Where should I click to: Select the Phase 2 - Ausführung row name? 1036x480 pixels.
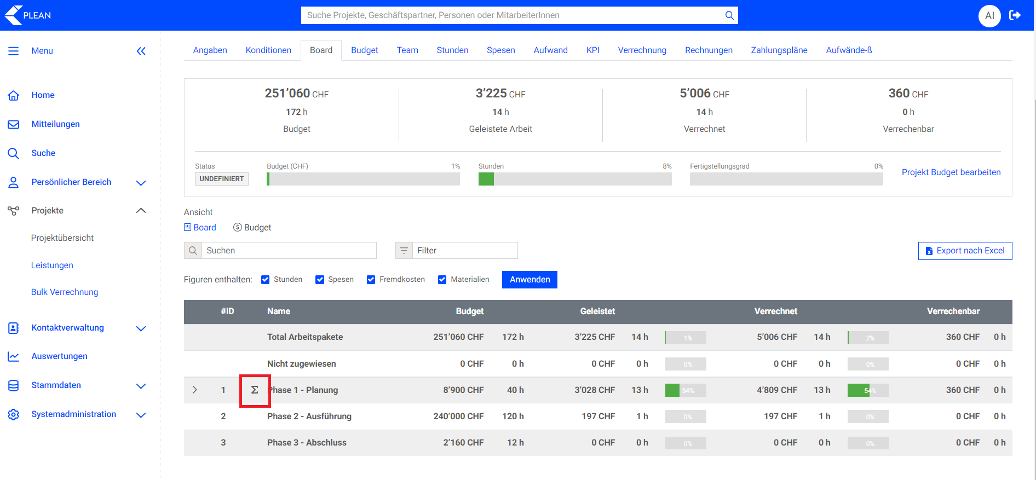309,417
